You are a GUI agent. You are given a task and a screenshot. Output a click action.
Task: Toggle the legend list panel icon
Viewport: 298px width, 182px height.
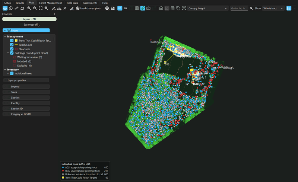click(x=289, y=8)
